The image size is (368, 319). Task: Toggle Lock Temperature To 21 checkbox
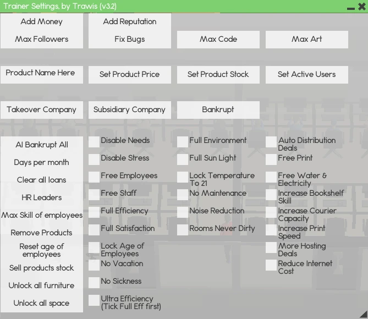tap(183, 177)
